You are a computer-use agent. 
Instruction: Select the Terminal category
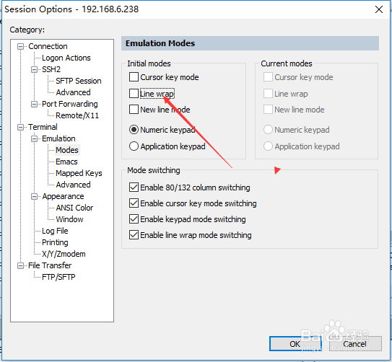[43, 127]
